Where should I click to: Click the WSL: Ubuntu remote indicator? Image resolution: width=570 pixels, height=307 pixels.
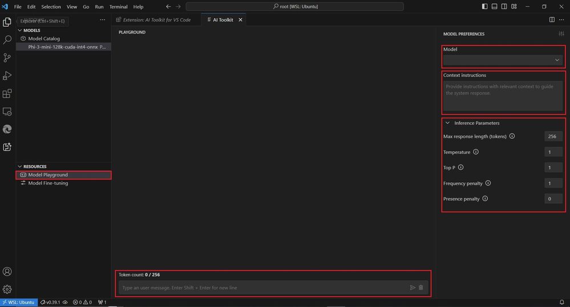pyautogui.click(x=18, y=302)
